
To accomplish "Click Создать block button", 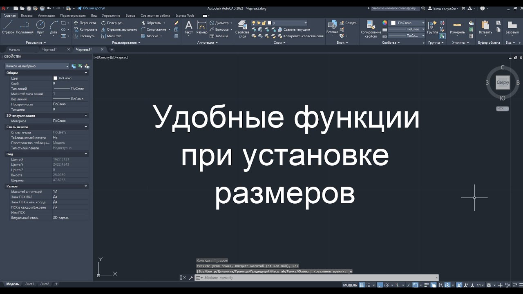I will pos(348,23).
